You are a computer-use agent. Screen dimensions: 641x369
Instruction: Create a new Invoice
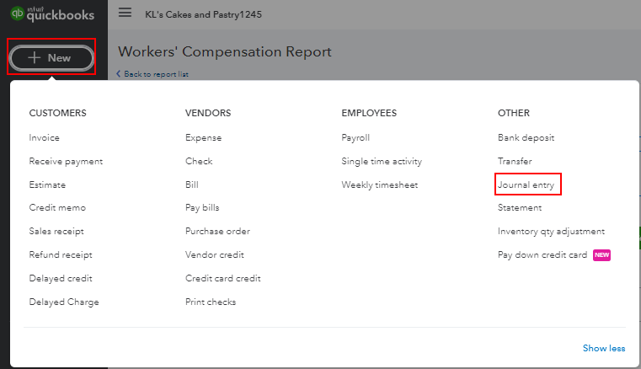point(44,138)
